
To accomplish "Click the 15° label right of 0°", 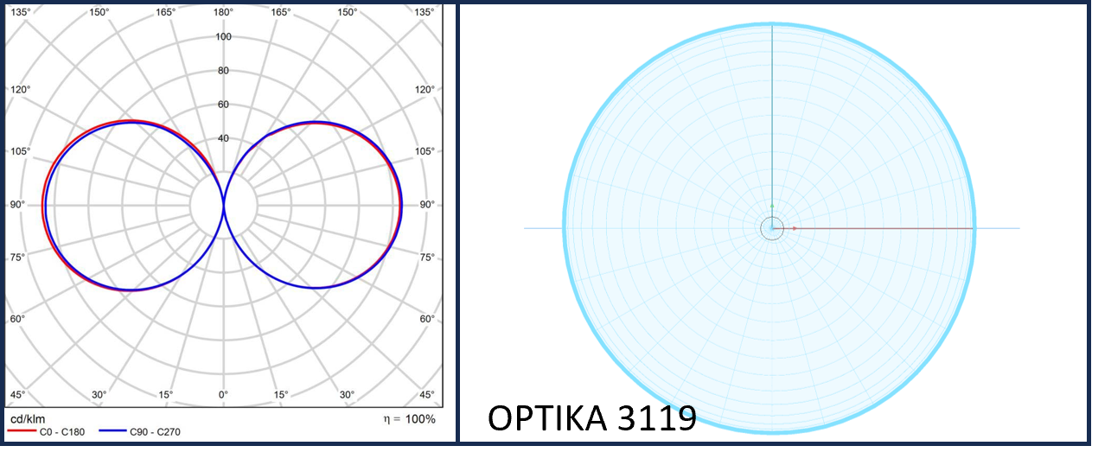I will tap(280, 395).
